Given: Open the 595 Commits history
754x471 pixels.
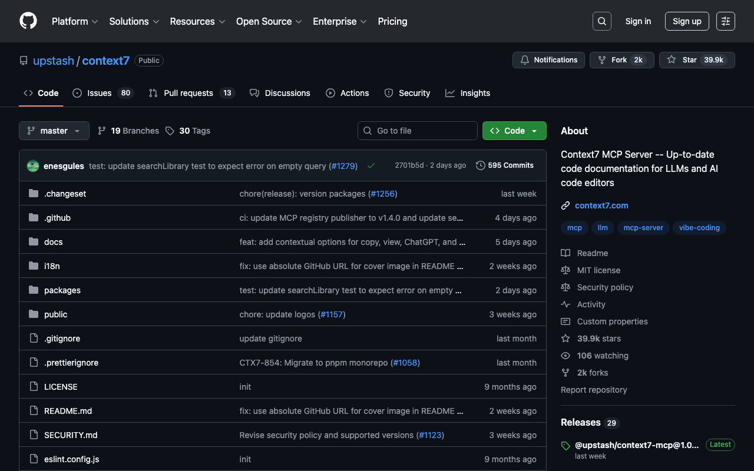Looking at the screenshot, I should (505, 165).
